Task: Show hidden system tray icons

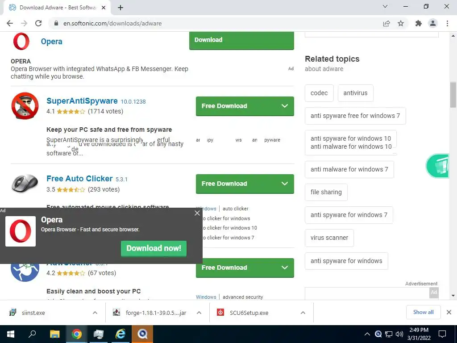Action: coord(367,334)
